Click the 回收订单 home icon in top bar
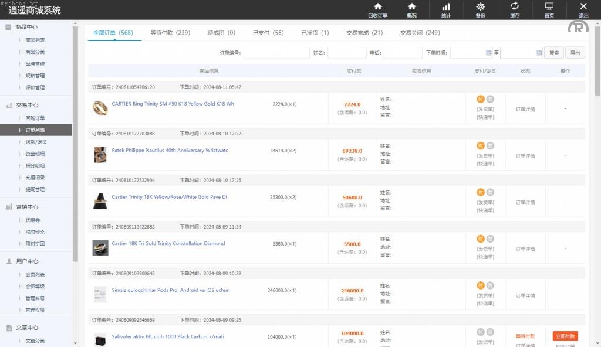The width and height of the screenshot is (601, 347). click(x=377, y=7)
